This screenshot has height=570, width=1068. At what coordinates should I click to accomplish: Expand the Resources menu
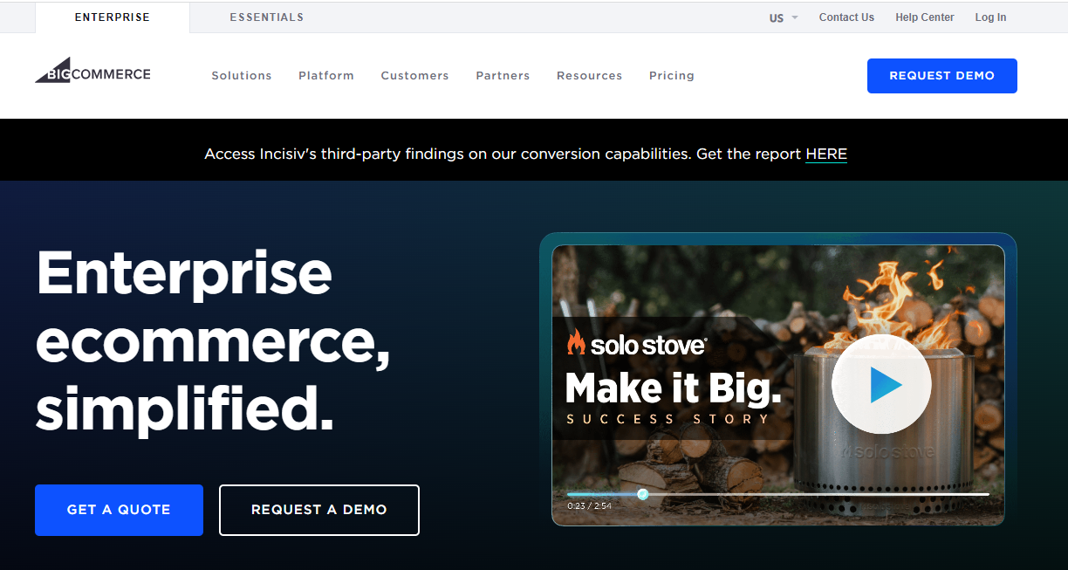(589, 76)
